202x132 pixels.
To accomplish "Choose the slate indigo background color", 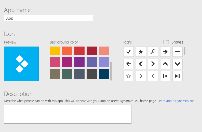I will (x=92, y=62).
